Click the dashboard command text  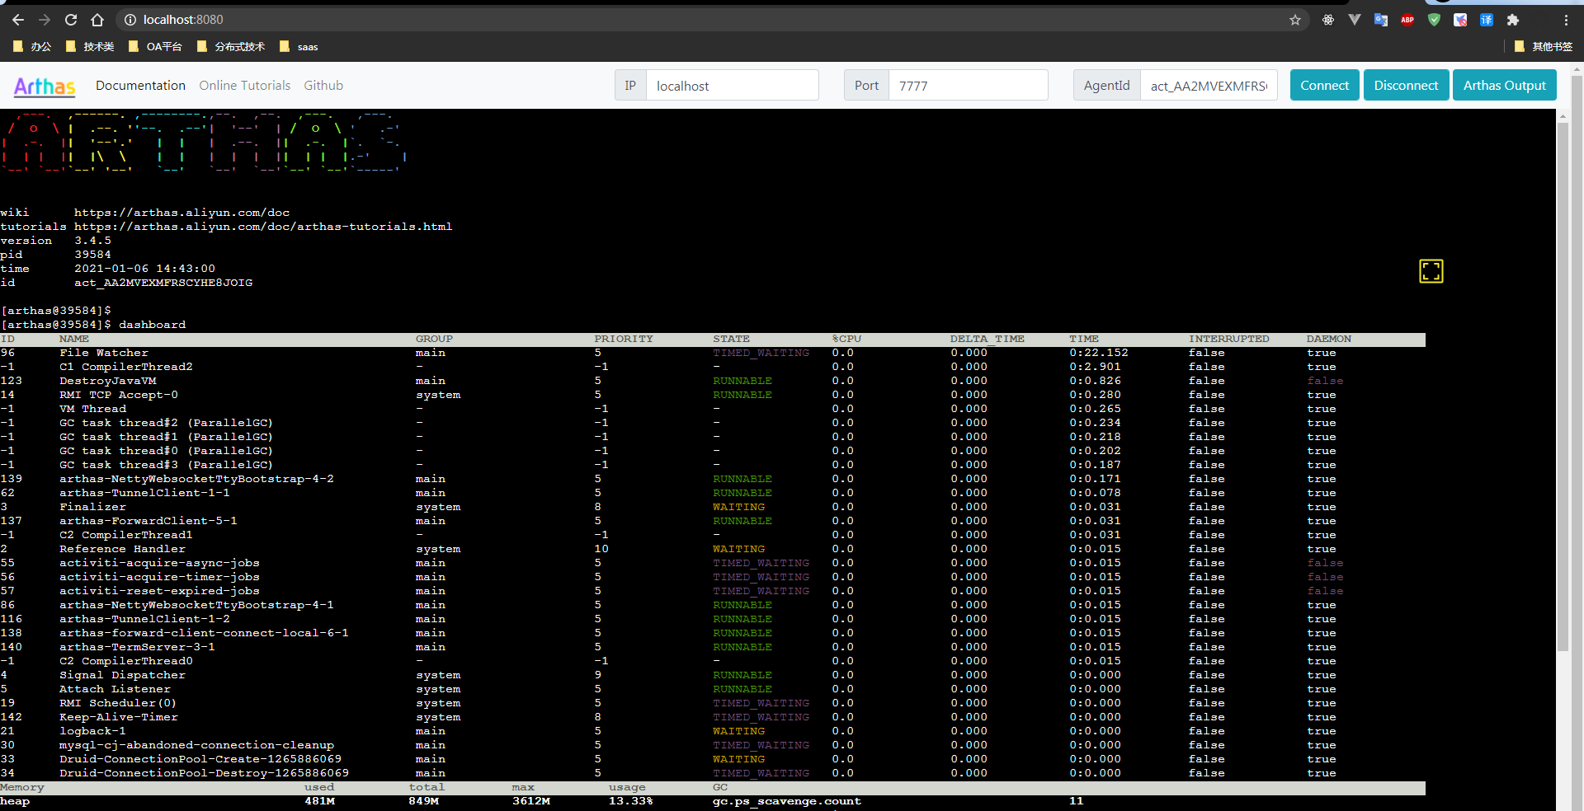tap(152, 325)
